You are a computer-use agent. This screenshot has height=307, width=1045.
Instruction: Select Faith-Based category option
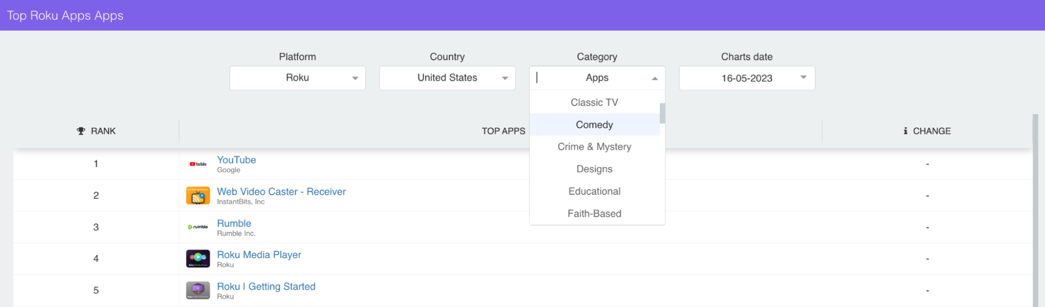594,214
